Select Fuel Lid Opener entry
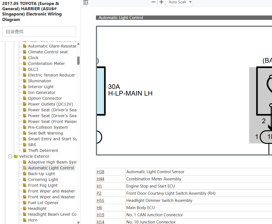 click(43, 203)
